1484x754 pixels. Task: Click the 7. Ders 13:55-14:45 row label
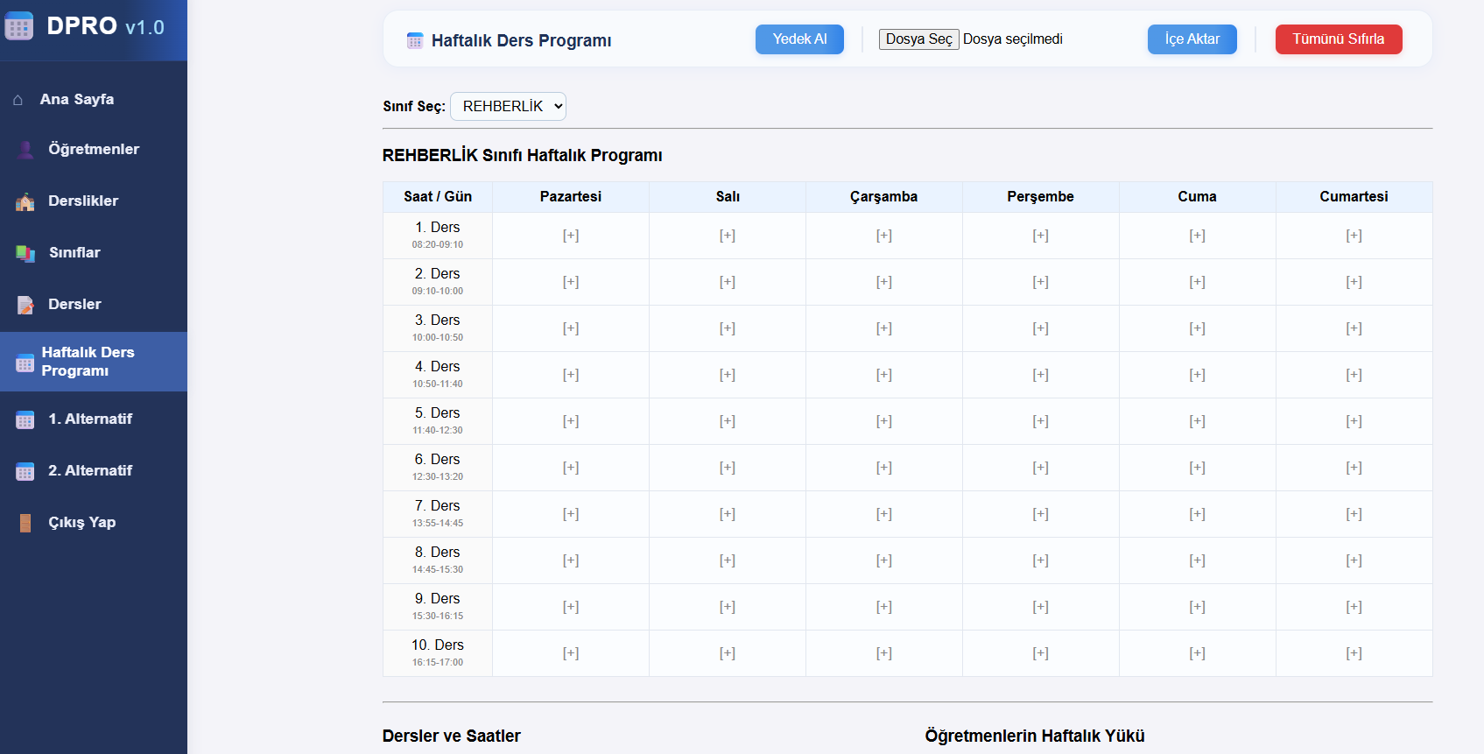[438, 514]
